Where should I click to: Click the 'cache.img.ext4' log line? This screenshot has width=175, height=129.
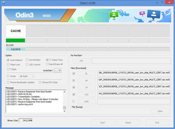coord(20,104)
